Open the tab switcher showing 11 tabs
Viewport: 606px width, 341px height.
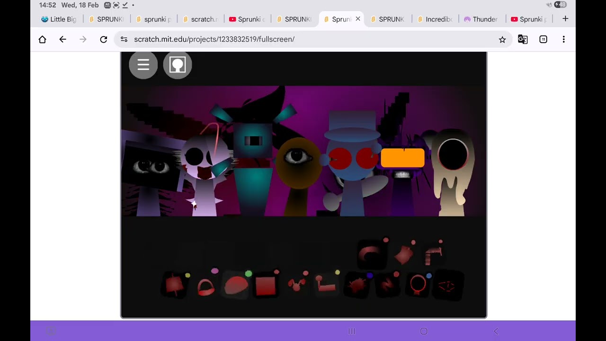(543, 39)
